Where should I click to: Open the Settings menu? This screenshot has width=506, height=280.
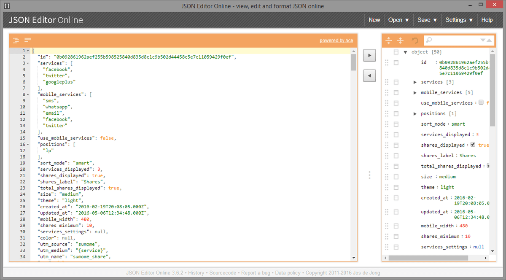459,20
